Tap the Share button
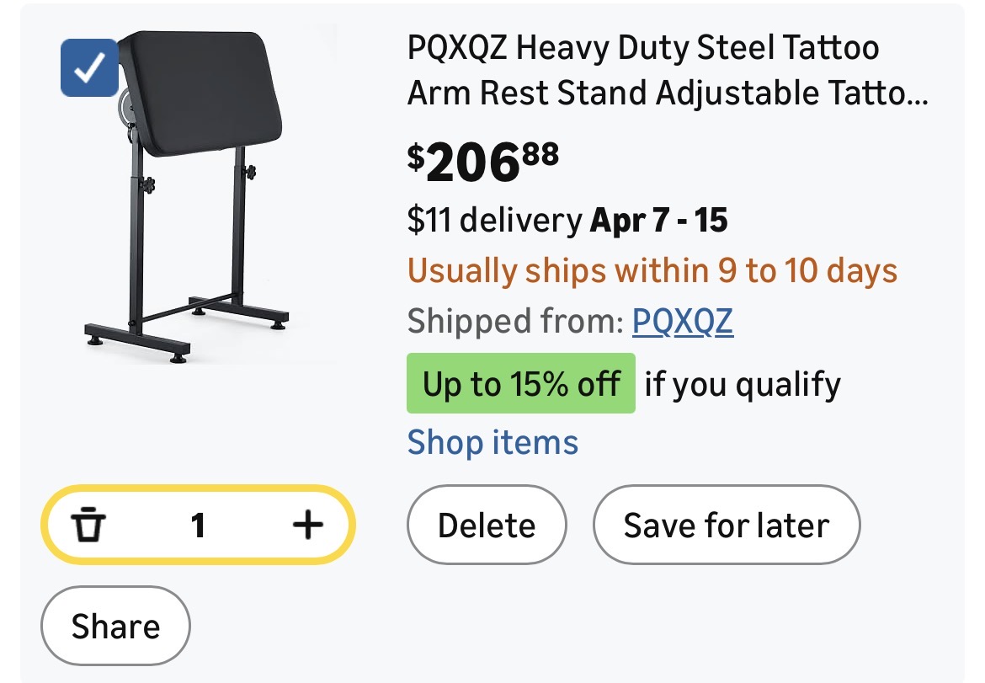This screenshot has width=985, height=683. 115,627
